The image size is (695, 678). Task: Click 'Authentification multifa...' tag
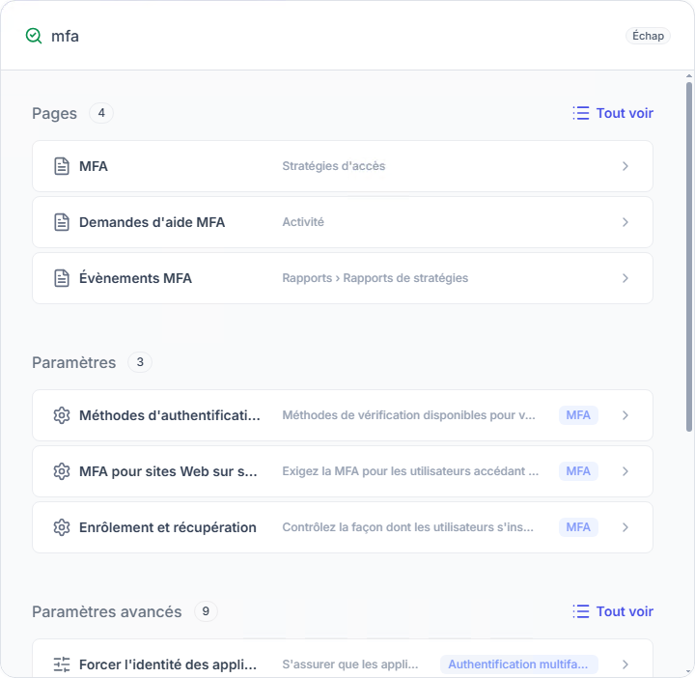pyautogui.click(x=518, y=664)
